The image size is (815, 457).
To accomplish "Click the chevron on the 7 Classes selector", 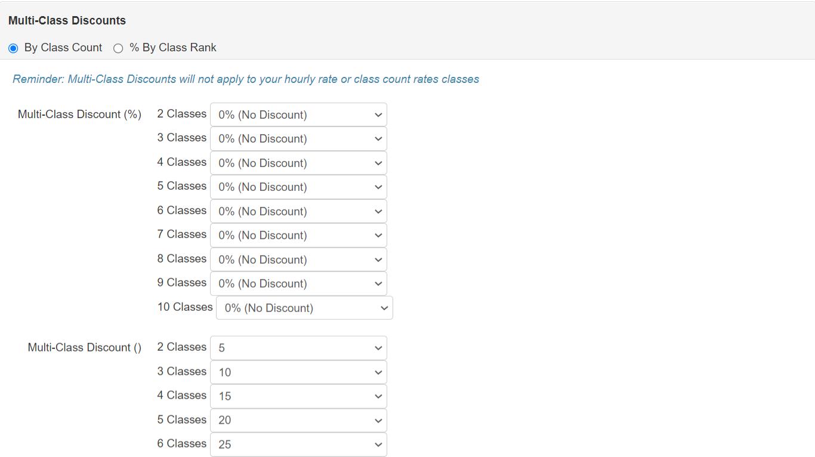I will click(378, 235).
